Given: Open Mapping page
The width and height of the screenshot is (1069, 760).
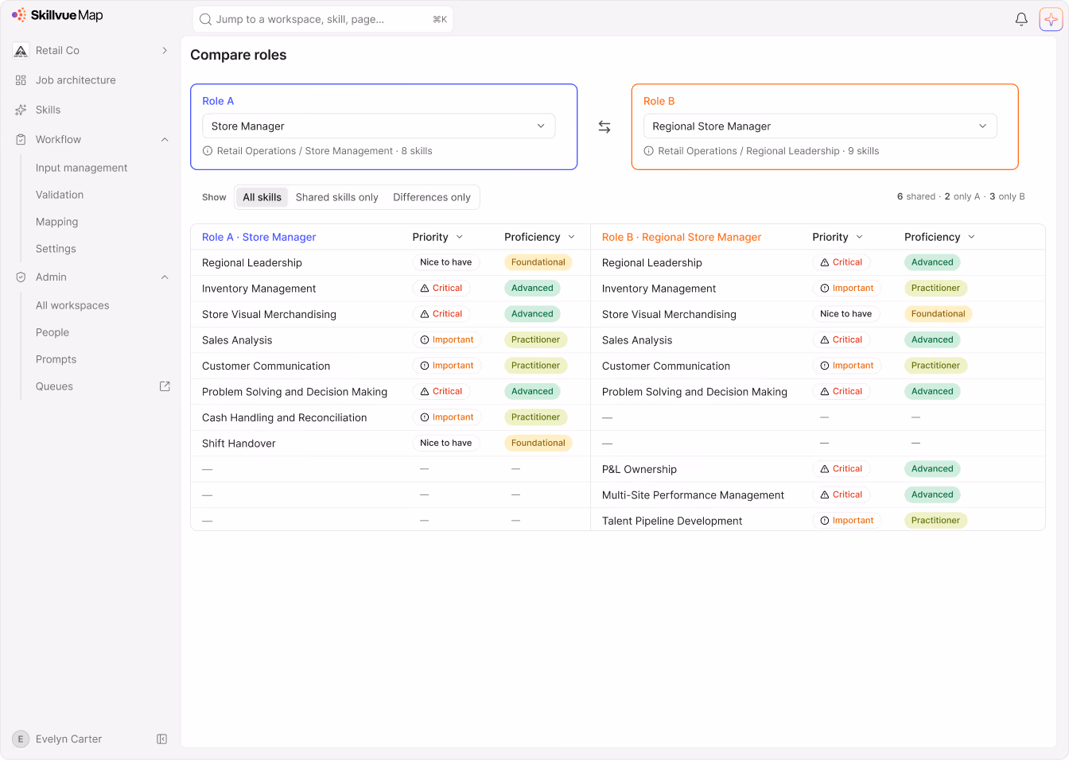Looking at the screenshot, I should coord(57,222).
